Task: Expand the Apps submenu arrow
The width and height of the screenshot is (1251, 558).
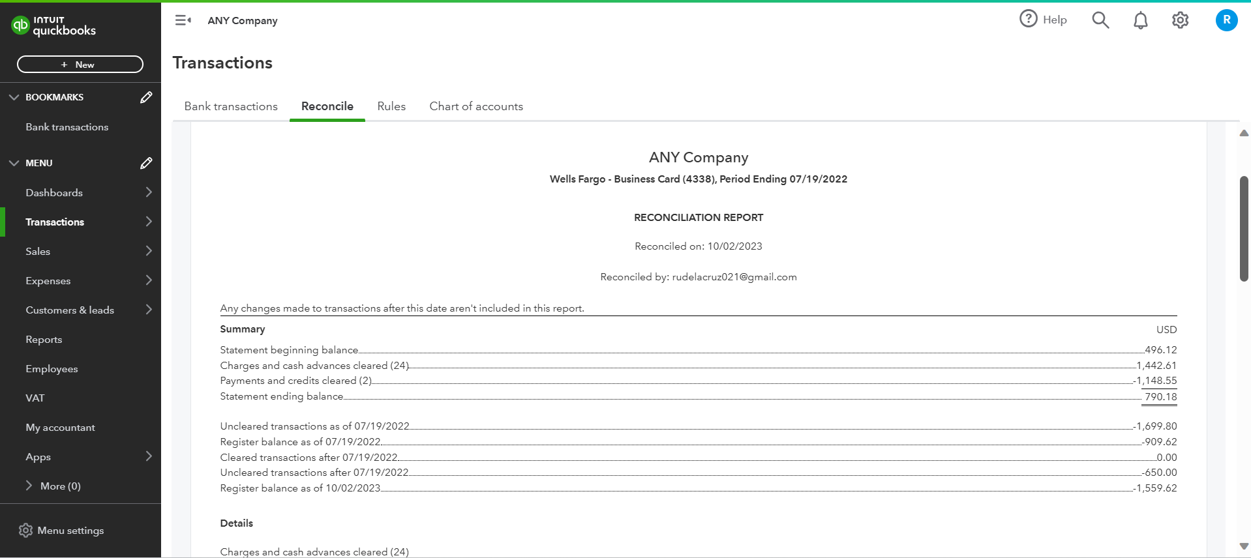Action: click(149, 456)
